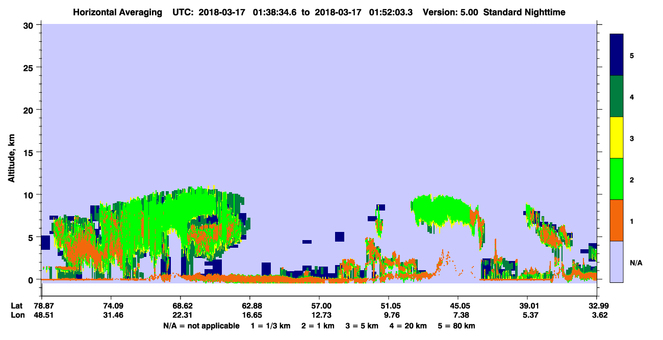663x340 pixels.
Task: Click "Standard Nighttime" in the title
Action: (524, 12)
